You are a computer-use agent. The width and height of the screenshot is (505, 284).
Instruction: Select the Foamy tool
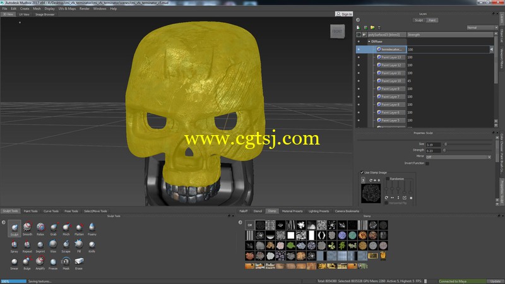pyautogui.click(x=92, y=228)
